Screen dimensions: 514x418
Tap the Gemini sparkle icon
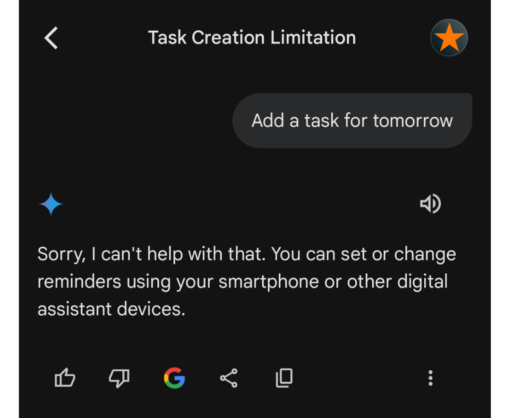tap(51, 204)
